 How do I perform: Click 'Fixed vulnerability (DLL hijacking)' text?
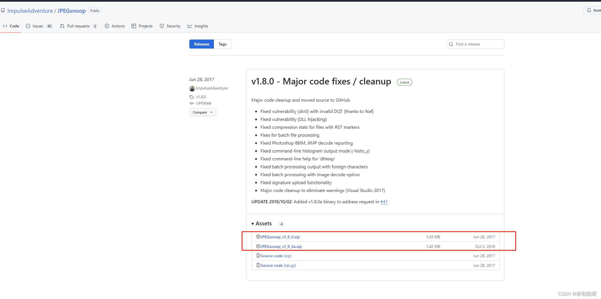tap(293, 119)
